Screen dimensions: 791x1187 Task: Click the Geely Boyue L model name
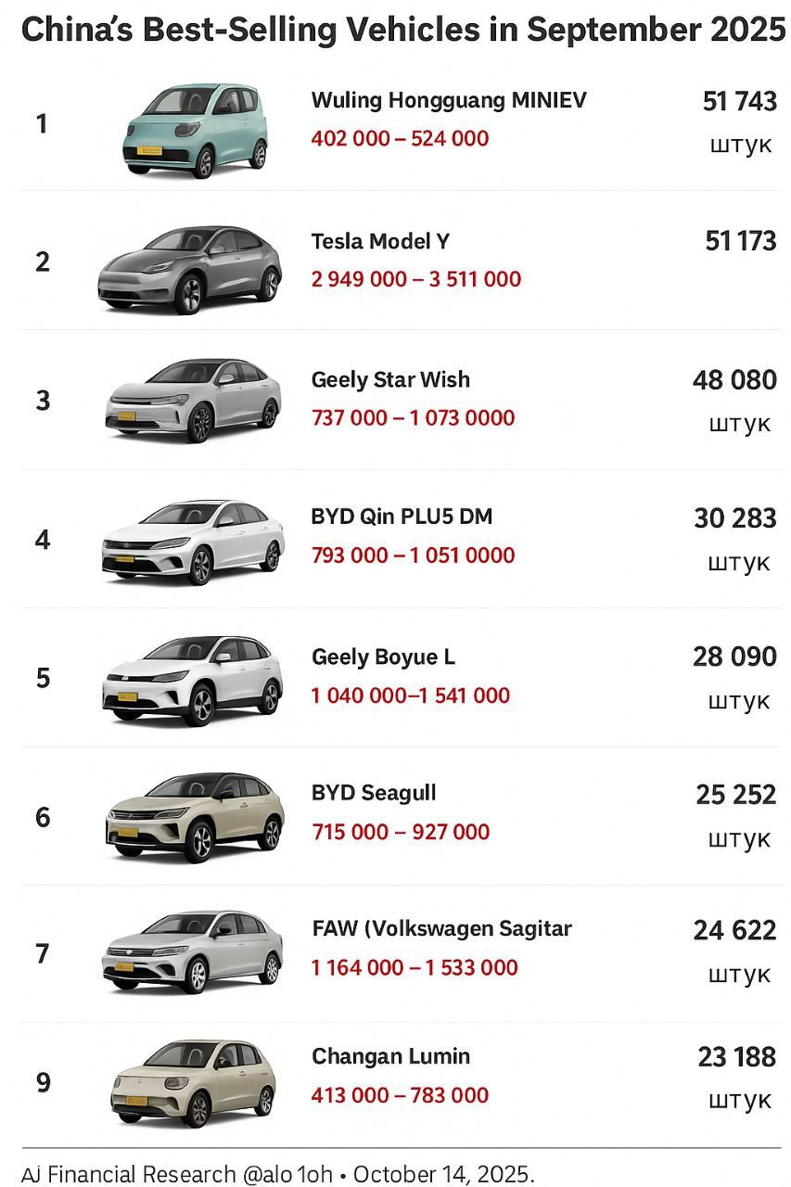tap(383, 657)
